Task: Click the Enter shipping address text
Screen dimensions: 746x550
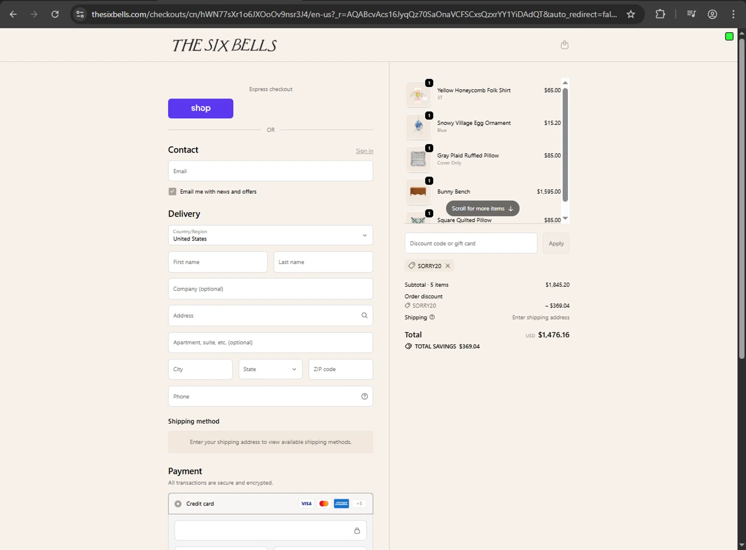Action: click(541, 317)
